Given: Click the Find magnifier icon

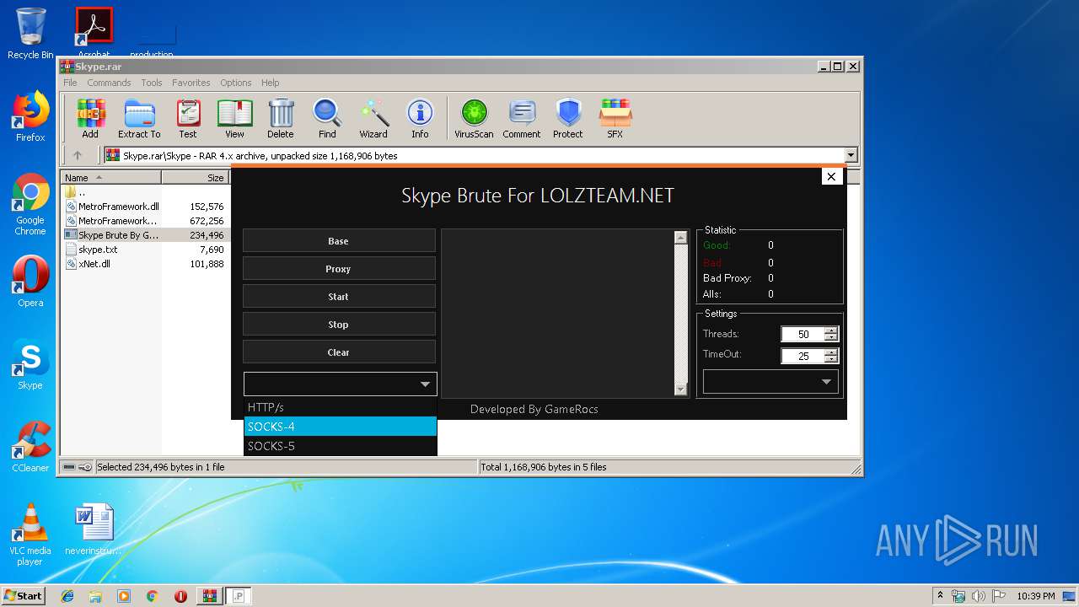Looking at the screenshot, I should (327, 119).
